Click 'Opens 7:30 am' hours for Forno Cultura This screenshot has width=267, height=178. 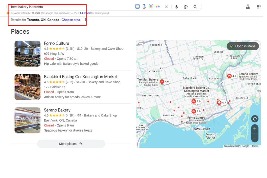pyautogui.click(x=68, y=59)
